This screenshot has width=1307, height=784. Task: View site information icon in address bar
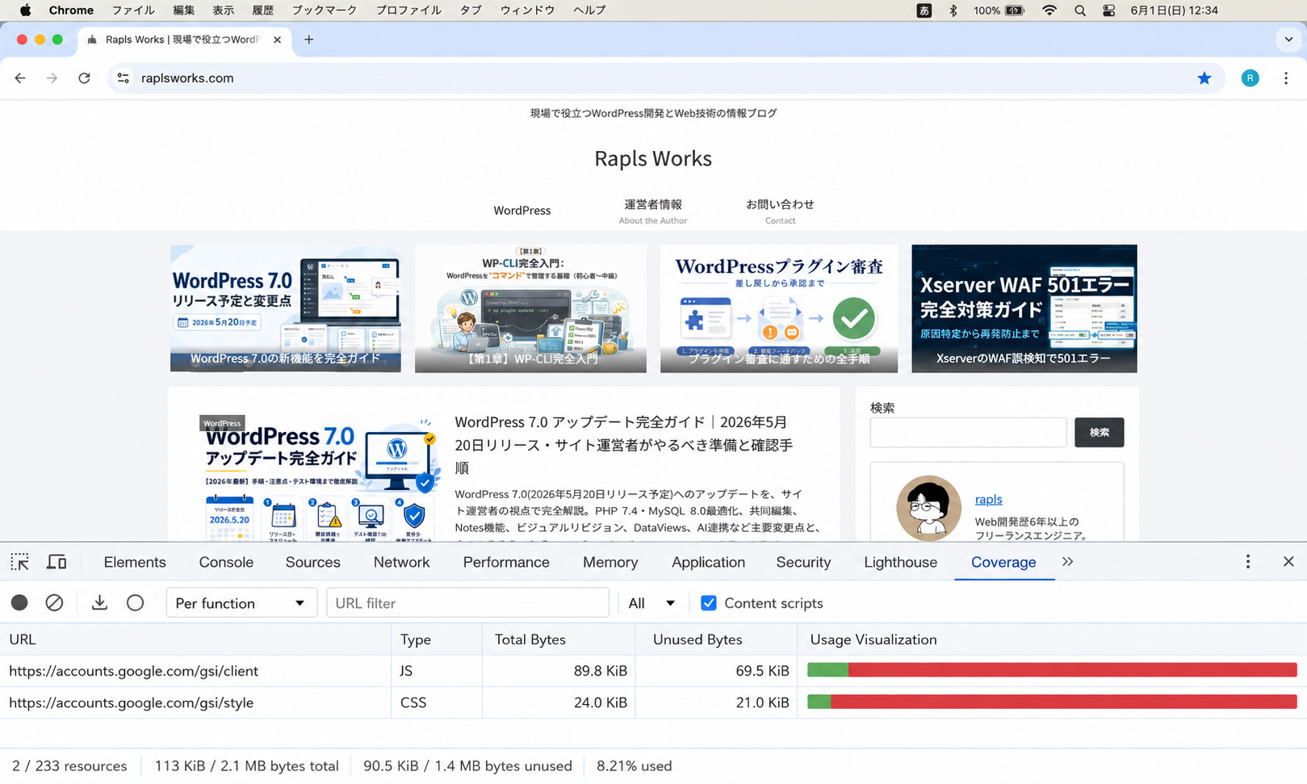124,78
